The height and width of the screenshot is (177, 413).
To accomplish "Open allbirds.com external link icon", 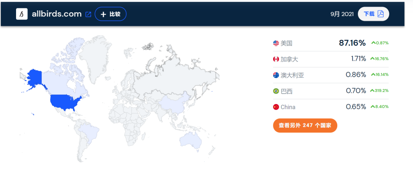I will (88, 15).
